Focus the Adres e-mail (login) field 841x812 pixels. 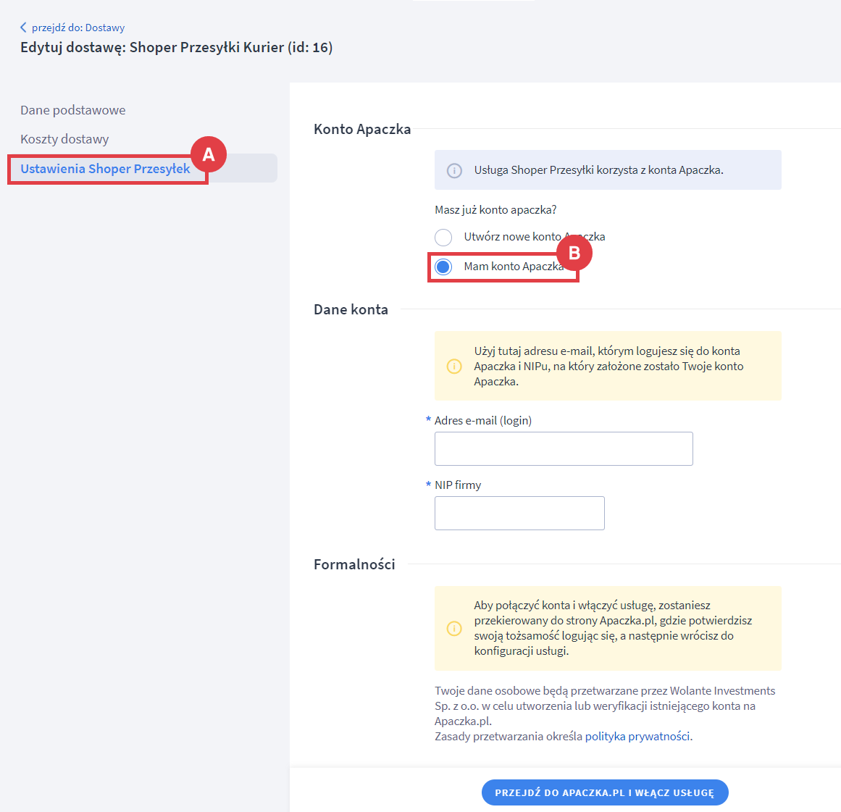(x=564, y=448)
